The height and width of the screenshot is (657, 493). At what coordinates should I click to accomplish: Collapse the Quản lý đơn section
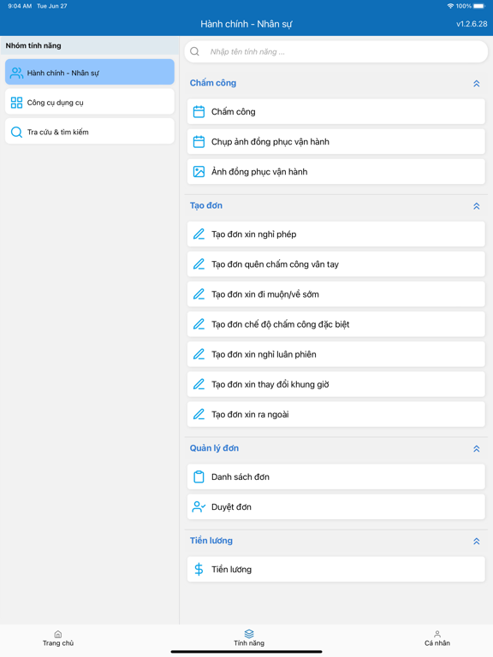476,449
